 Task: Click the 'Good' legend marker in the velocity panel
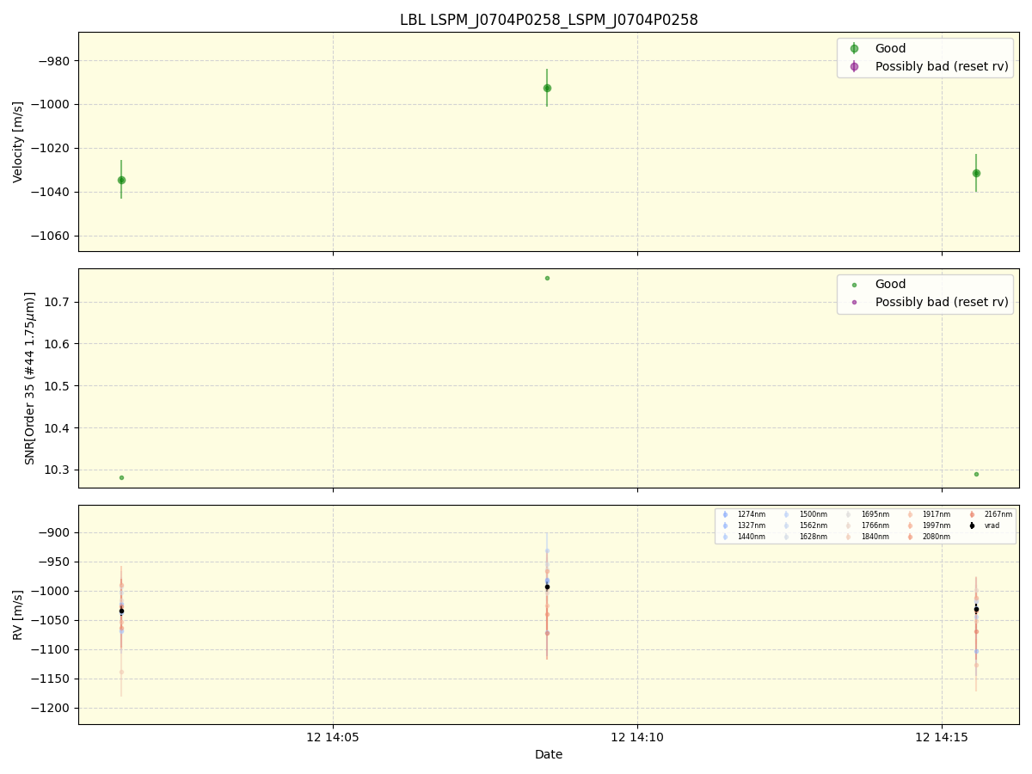[x=854, y=49]
